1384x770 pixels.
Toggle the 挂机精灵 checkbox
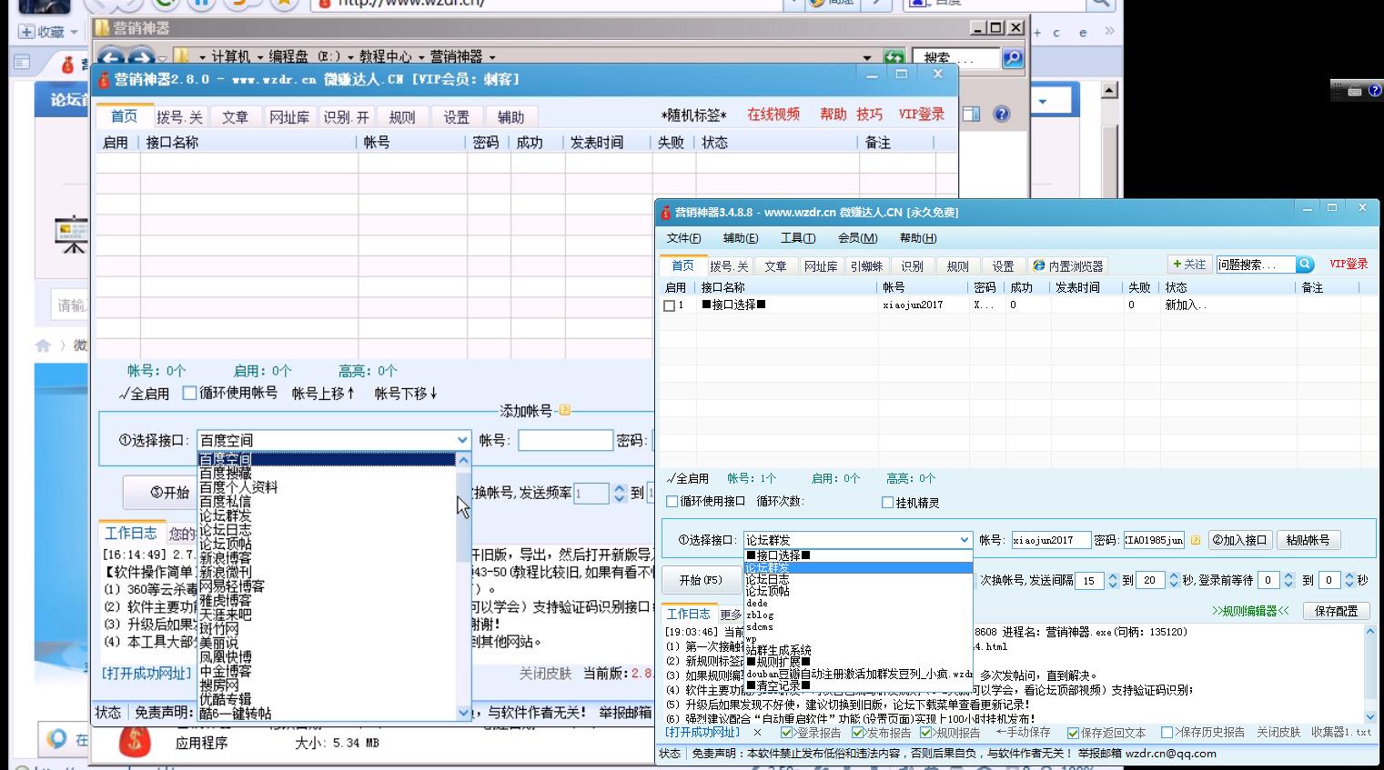point(887,502)
